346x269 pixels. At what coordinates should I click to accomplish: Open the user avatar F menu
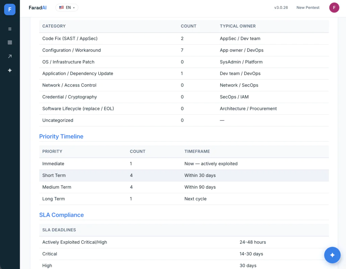[x=334, y=7]
